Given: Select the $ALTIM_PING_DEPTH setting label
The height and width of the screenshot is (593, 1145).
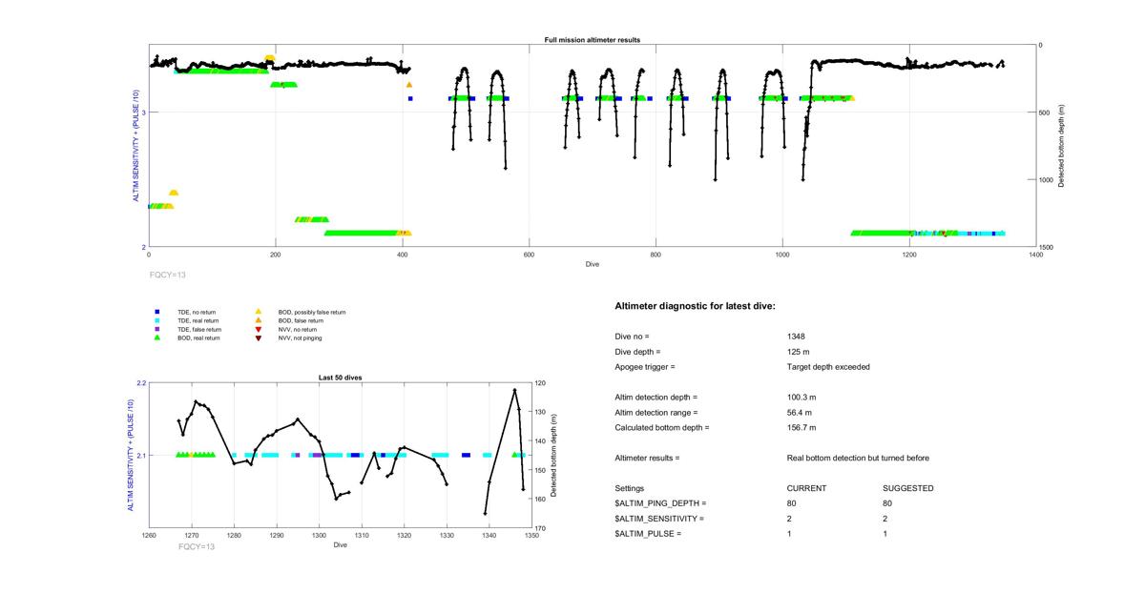Looking at the screenshot, I should click(660, 503).
